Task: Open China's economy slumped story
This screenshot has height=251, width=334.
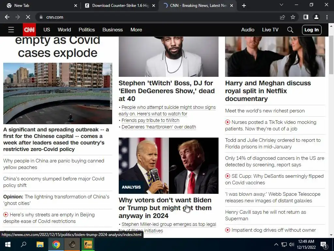Action: click(54, 182)
